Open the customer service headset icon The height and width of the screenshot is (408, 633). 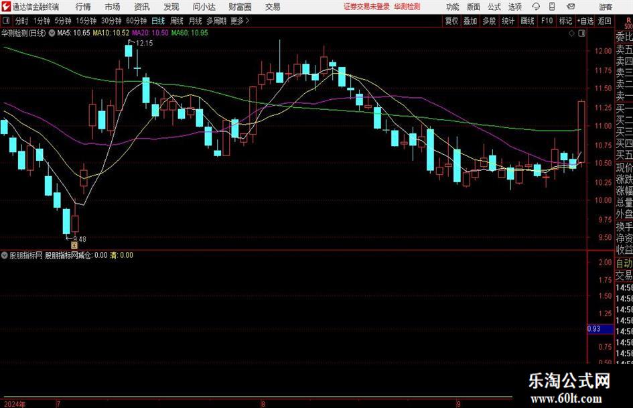[536, 7]
